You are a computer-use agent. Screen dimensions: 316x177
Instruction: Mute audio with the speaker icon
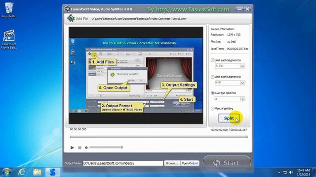click(x=86, y=147)
